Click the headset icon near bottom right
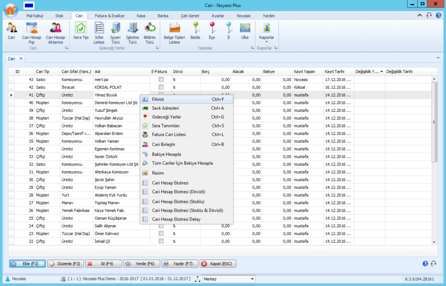The width and height of the screenshot is (446, 286). [433, 264]
